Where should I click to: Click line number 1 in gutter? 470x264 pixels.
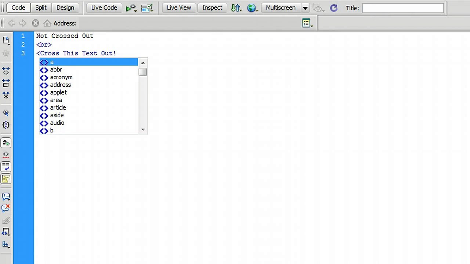tap(23, 36)
